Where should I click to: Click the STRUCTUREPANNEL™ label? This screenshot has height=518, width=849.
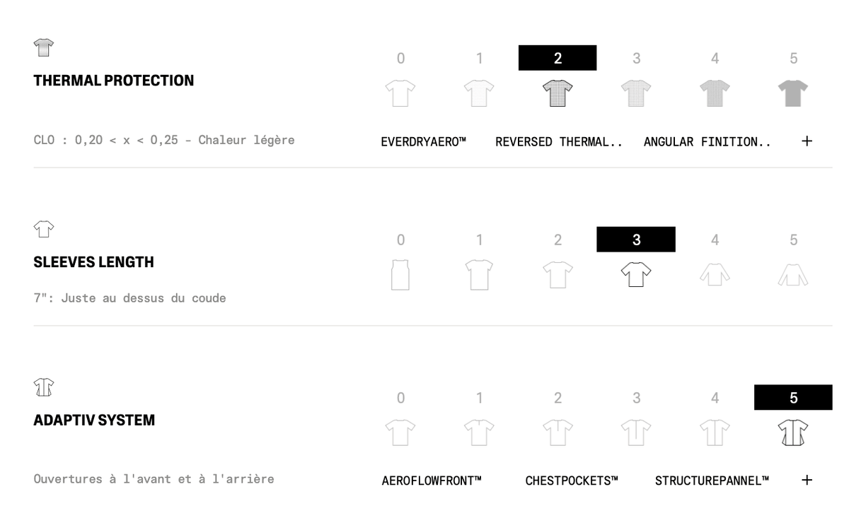click(x=712, y=481)
